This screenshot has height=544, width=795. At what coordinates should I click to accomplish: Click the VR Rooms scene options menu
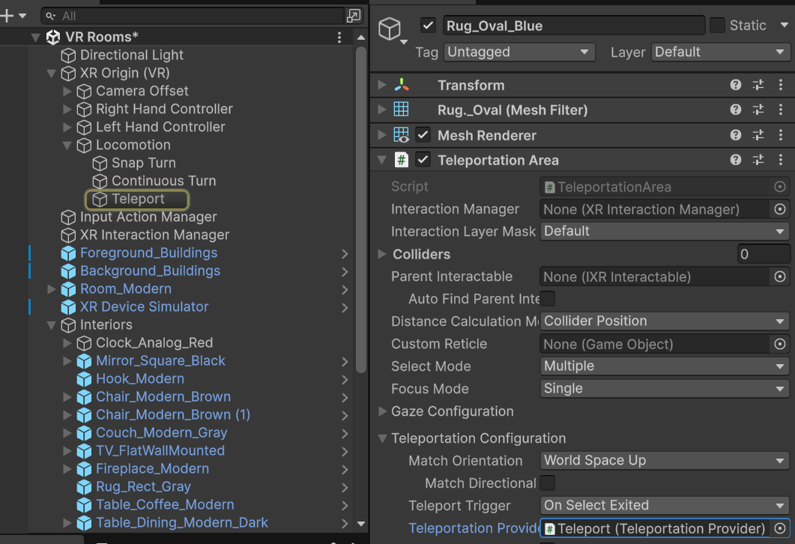click(x=339, y=37)
